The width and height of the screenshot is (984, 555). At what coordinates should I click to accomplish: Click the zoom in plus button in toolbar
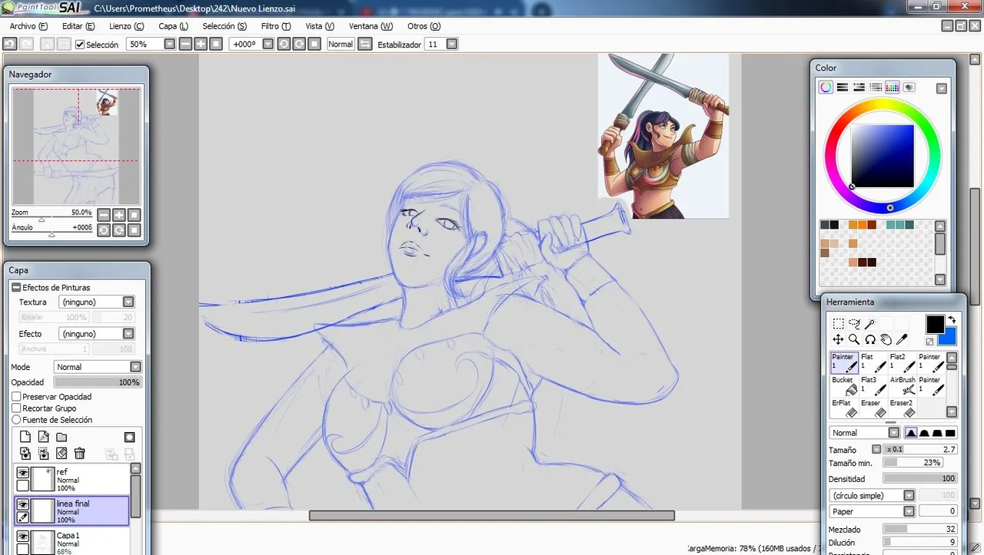(201, 44)
